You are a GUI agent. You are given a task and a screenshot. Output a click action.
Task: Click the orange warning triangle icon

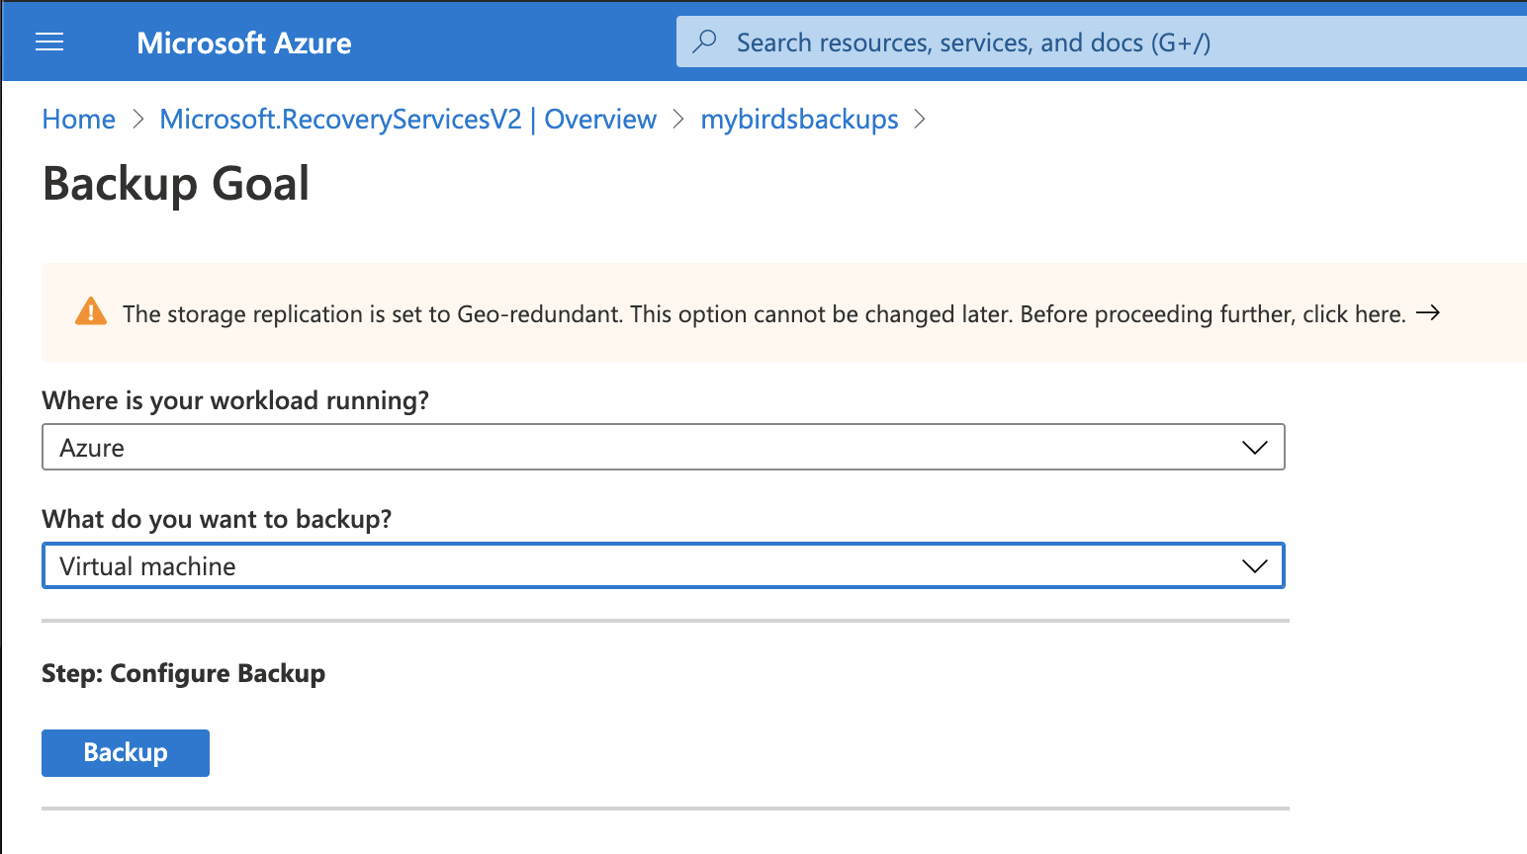(x=91, y=311)
